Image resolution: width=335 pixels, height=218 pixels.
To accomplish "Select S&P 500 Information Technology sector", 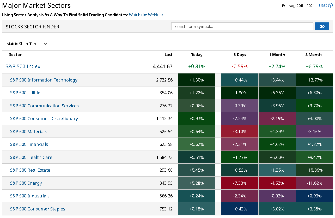I will click(x=44, y=80).
